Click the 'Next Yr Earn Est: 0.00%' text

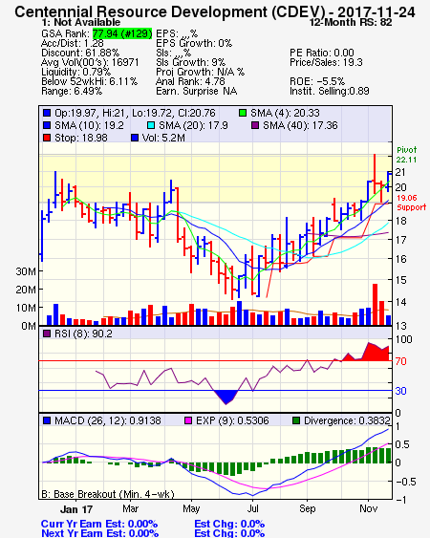coord(99,533)
